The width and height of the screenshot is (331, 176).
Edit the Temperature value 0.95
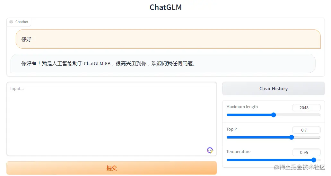306,152
